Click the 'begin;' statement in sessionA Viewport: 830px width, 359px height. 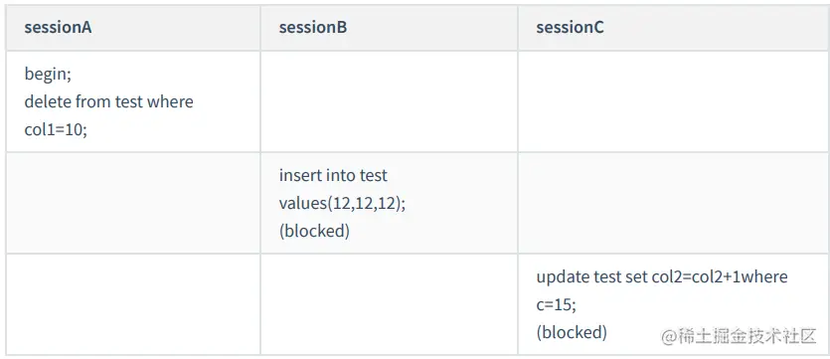click(x=48, y=75)
